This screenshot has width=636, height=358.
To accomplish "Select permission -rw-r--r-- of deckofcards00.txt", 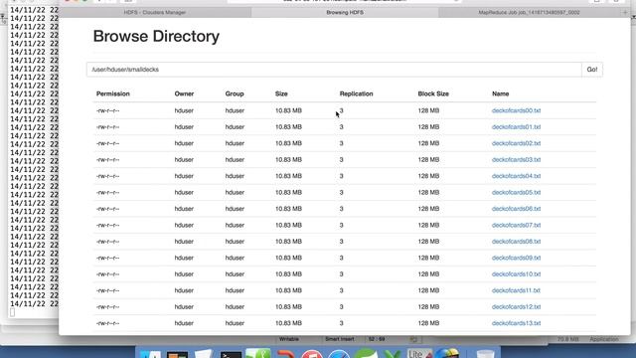I will [108, 110].
